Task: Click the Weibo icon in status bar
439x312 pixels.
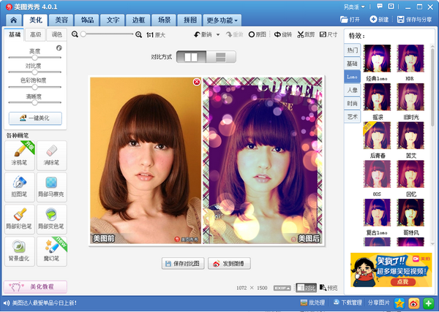Action: pos(414,303)
